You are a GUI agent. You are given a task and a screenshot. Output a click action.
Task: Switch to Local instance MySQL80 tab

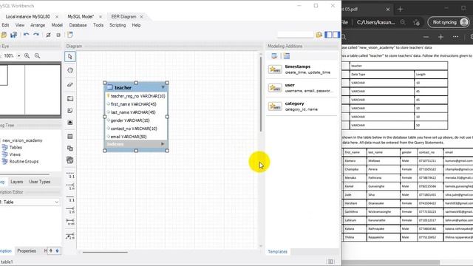coord(28,16)
